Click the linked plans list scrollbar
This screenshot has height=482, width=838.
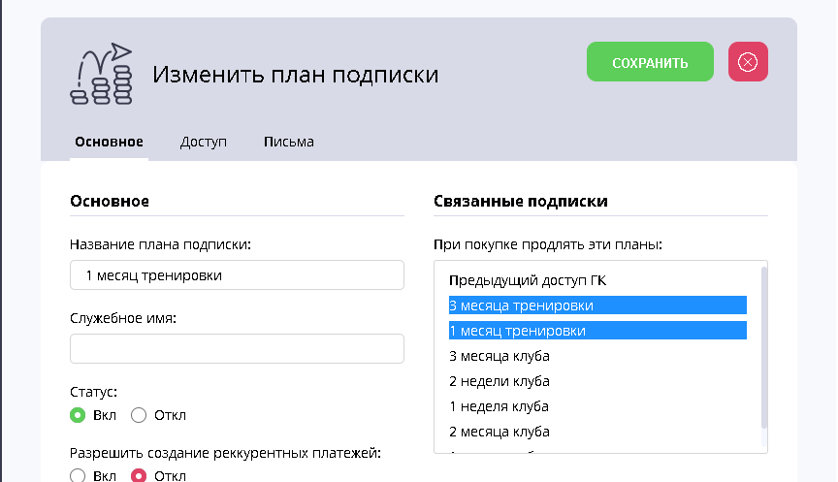(x=763, y=347)
